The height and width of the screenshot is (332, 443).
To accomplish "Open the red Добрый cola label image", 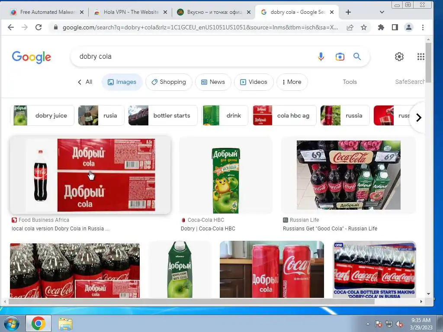I will [90, 175].
